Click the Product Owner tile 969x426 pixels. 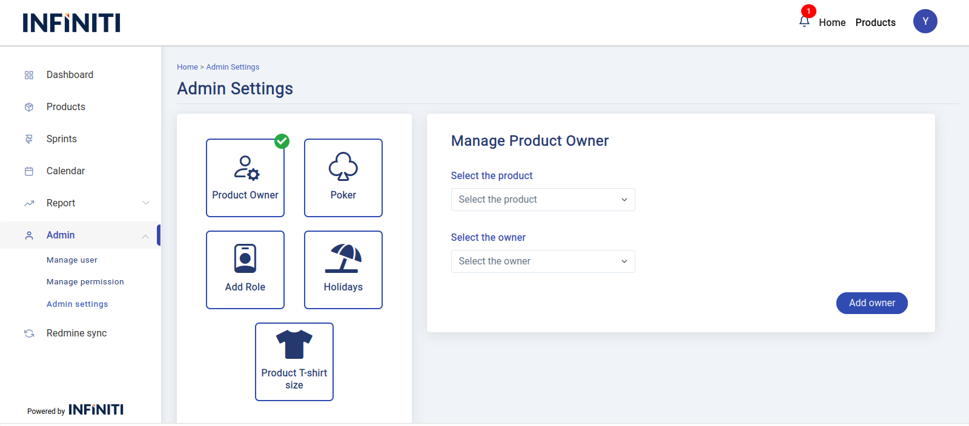245,178
